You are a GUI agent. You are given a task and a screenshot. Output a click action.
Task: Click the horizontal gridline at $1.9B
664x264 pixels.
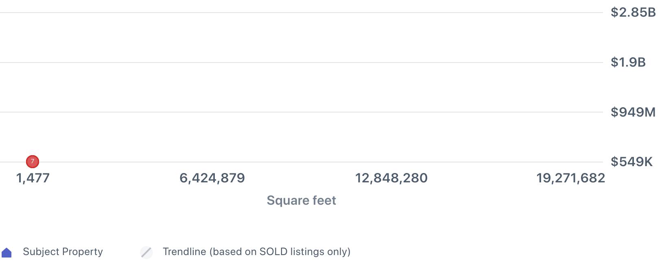point(301,63)
